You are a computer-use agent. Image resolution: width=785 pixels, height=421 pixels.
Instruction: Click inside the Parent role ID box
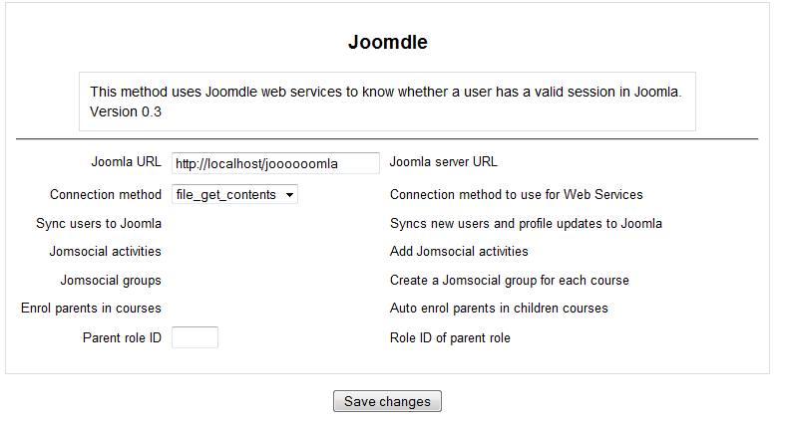pos(195,337)
